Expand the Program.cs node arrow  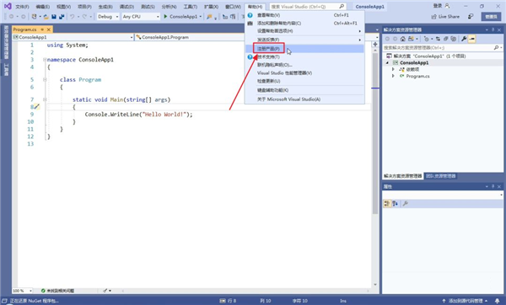point(393,76)
